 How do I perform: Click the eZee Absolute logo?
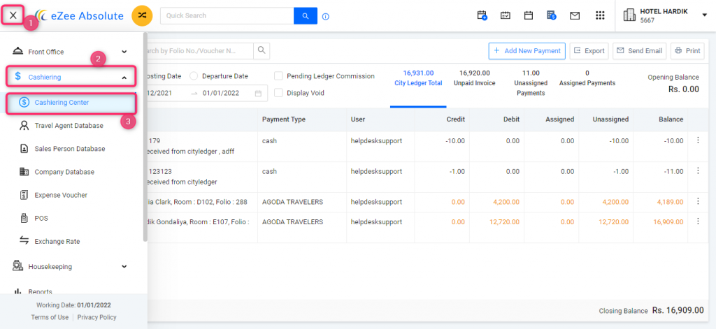(79, 15)
